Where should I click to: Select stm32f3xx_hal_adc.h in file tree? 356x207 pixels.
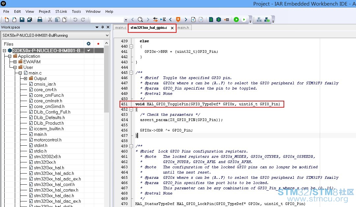54,173
